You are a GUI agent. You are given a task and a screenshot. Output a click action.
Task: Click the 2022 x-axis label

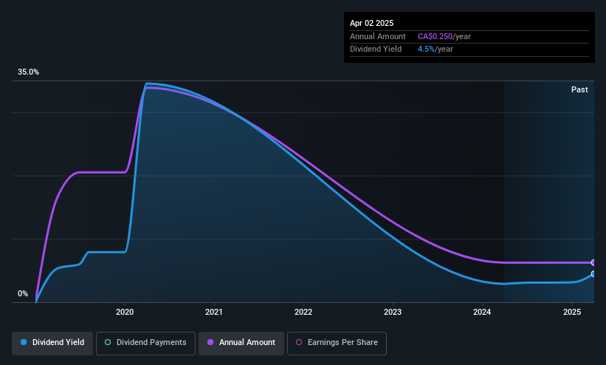click(303, 312)
